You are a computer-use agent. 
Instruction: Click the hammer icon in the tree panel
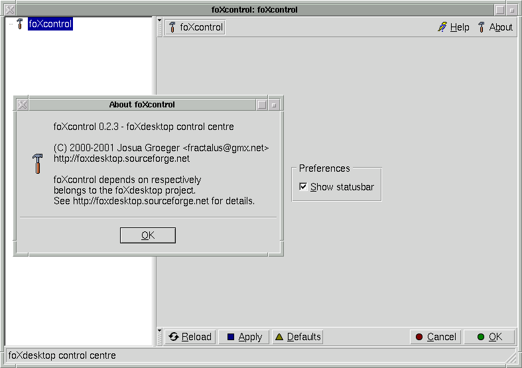(19, 24)
